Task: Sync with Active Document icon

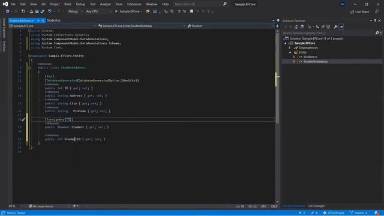Action: [317, 26]
